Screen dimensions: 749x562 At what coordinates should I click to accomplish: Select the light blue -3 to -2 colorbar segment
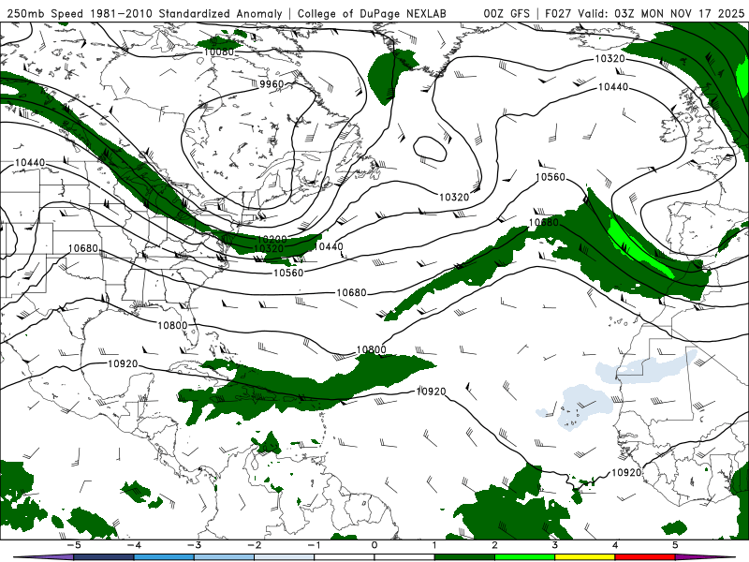[224, 557]
